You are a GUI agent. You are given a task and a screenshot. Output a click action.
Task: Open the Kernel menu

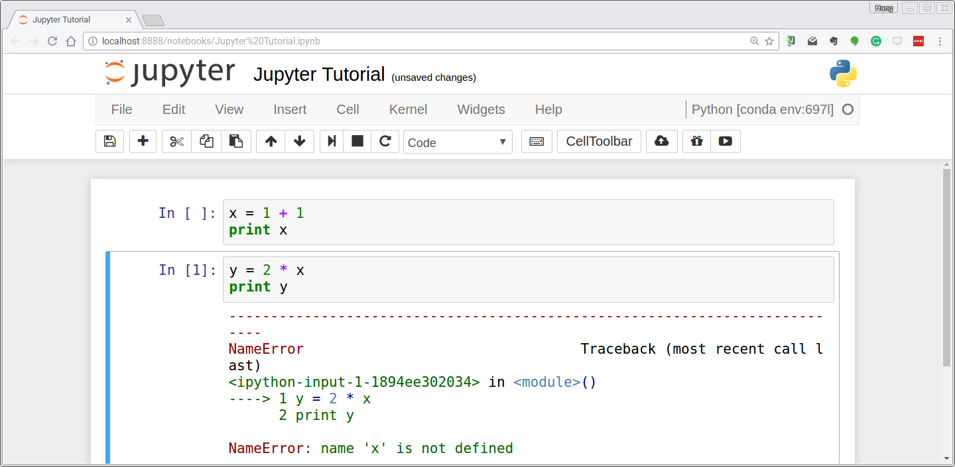[x=408, y=109]
